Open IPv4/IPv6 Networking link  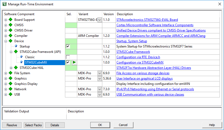155,89
